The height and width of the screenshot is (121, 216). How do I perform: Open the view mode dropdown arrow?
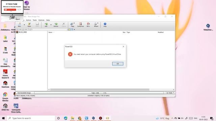coord(74,29)
